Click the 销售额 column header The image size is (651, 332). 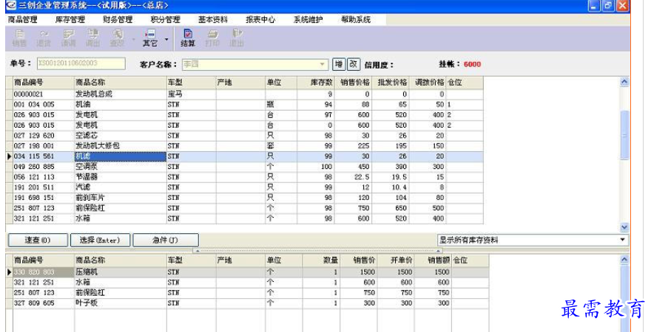coord(433,260)
